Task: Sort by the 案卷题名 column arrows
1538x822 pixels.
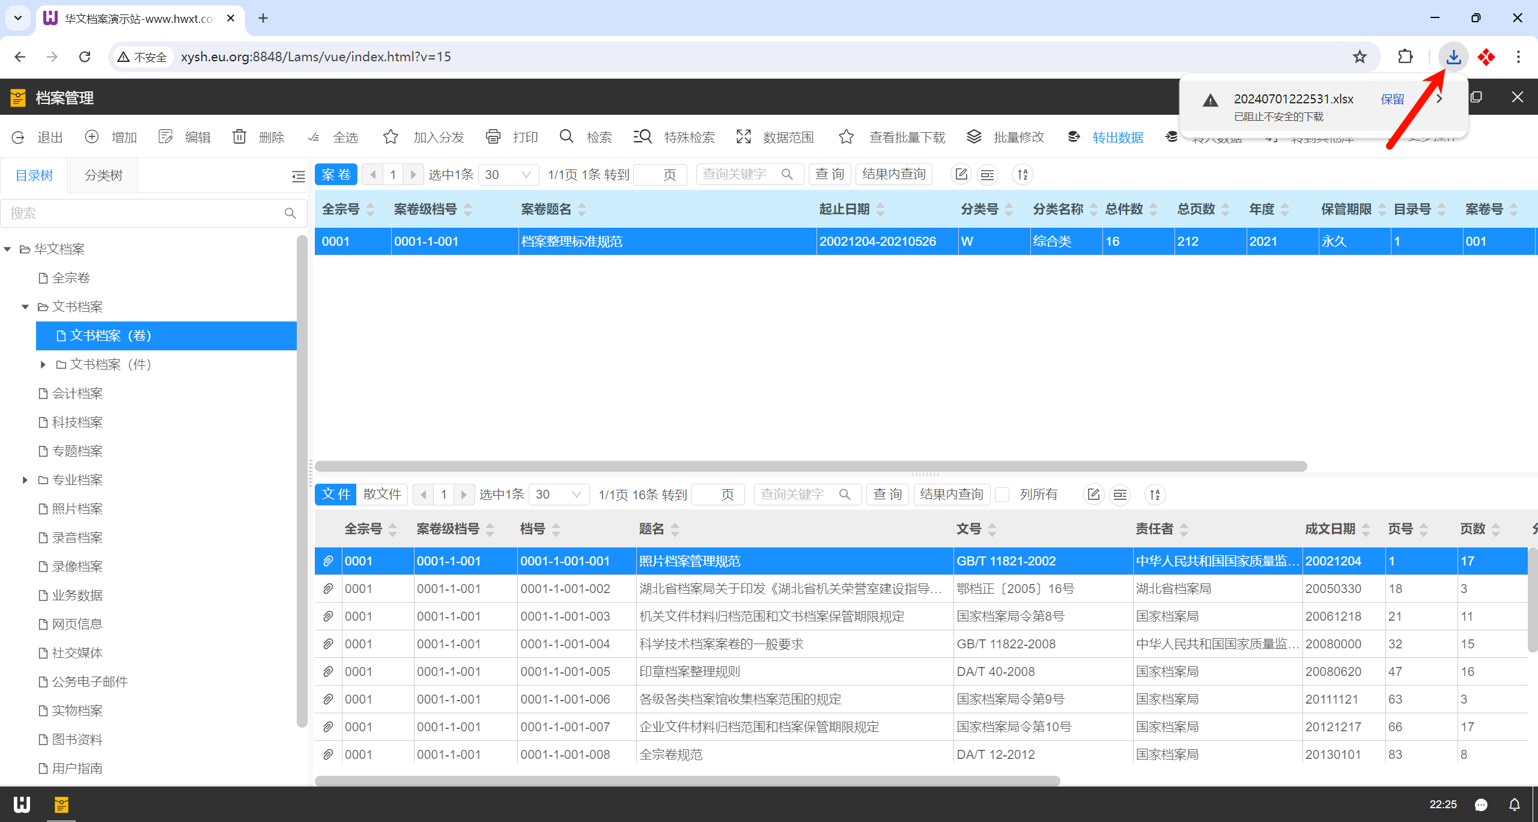Action: [582, 210]
